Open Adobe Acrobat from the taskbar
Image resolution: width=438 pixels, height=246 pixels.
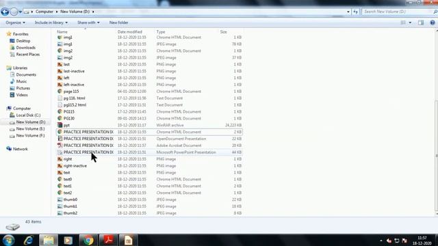[108, 240]
